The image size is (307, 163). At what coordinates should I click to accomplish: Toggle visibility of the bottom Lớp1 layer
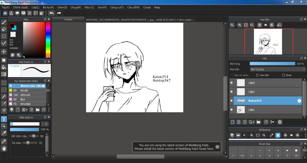coord(231,110)
